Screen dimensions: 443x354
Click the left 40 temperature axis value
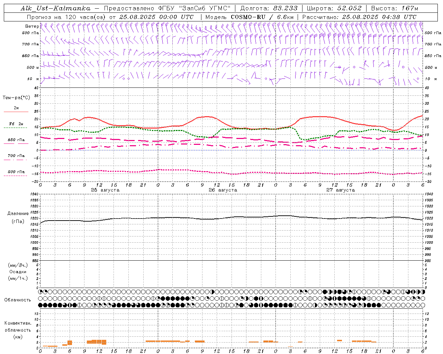pos(37,88)
